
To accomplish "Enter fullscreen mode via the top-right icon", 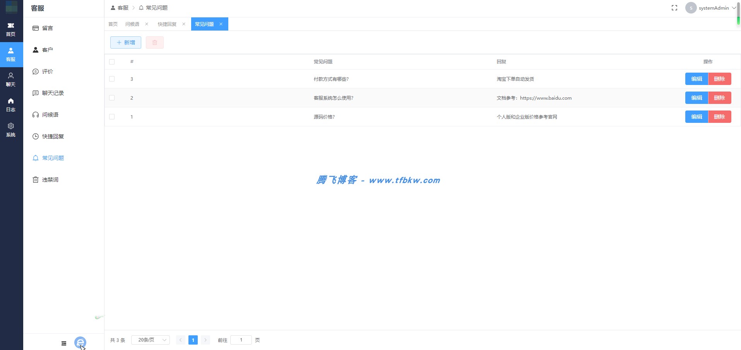I will point(675,7).
